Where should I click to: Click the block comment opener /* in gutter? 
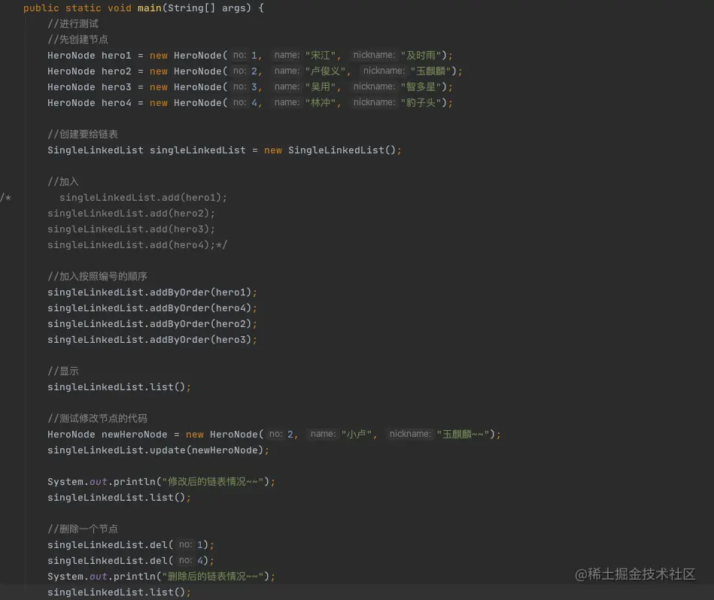click(5, 198)
